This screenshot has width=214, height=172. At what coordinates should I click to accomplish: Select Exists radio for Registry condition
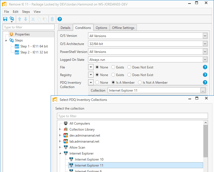tap(113, 75)
